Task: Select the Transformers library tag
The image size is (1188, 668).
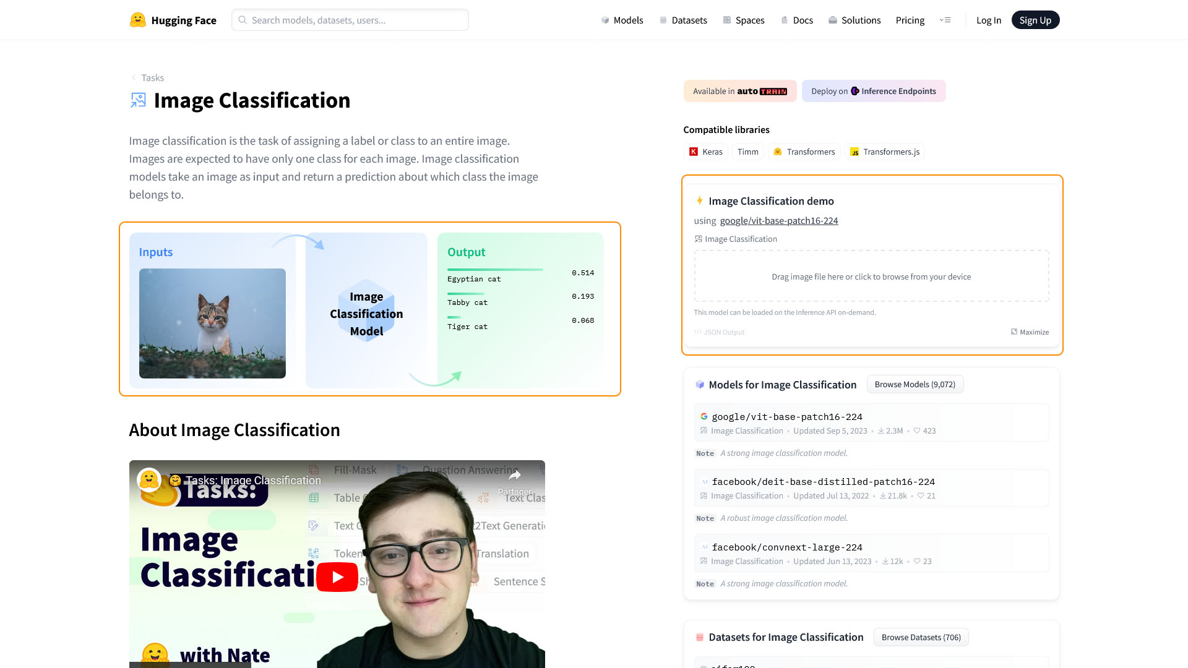Action: [804, 152]
